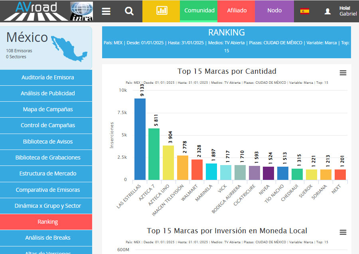359x254 pixels.
Task: Open Biblioteca de Avisos
Action: tap(46, 142)
